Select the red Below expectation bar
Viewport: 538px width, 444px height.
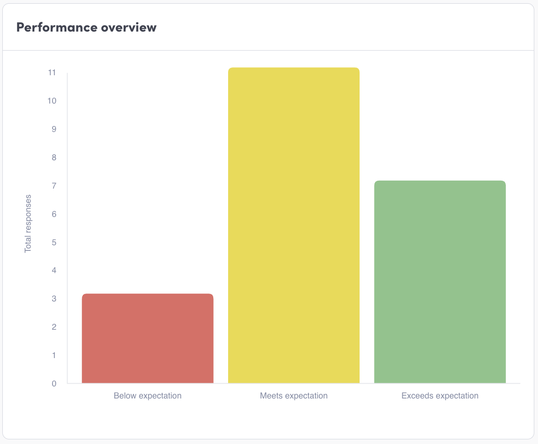point(147,338)
